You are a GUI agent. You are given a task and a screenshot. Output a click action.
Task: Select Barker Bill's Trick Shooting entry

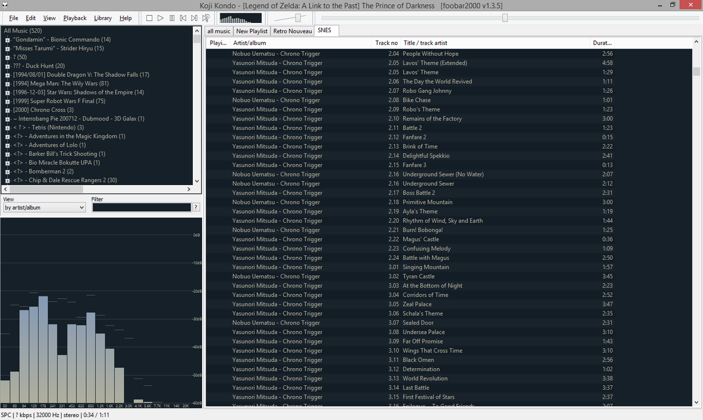(59, 153)
